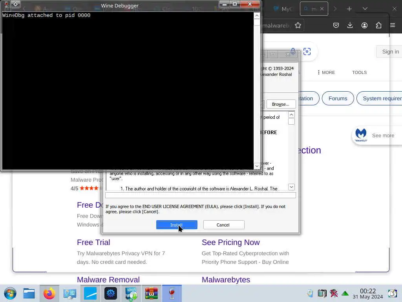Open a new Firefox tab with plus
402x302 pixels.
(349, 9)
